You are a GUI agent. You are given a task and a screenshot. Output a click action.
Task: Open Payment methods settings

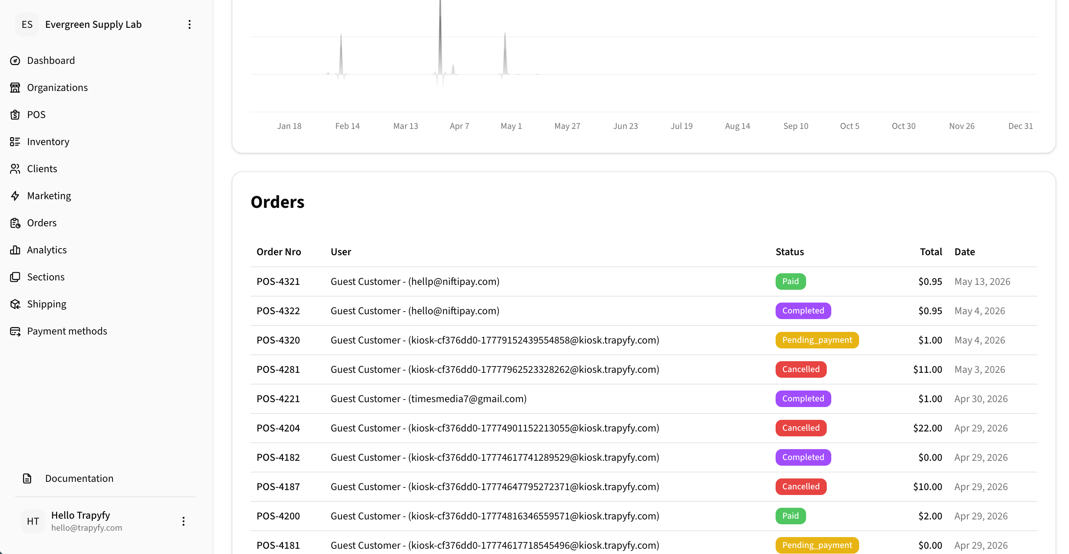[x=67, y=331]
